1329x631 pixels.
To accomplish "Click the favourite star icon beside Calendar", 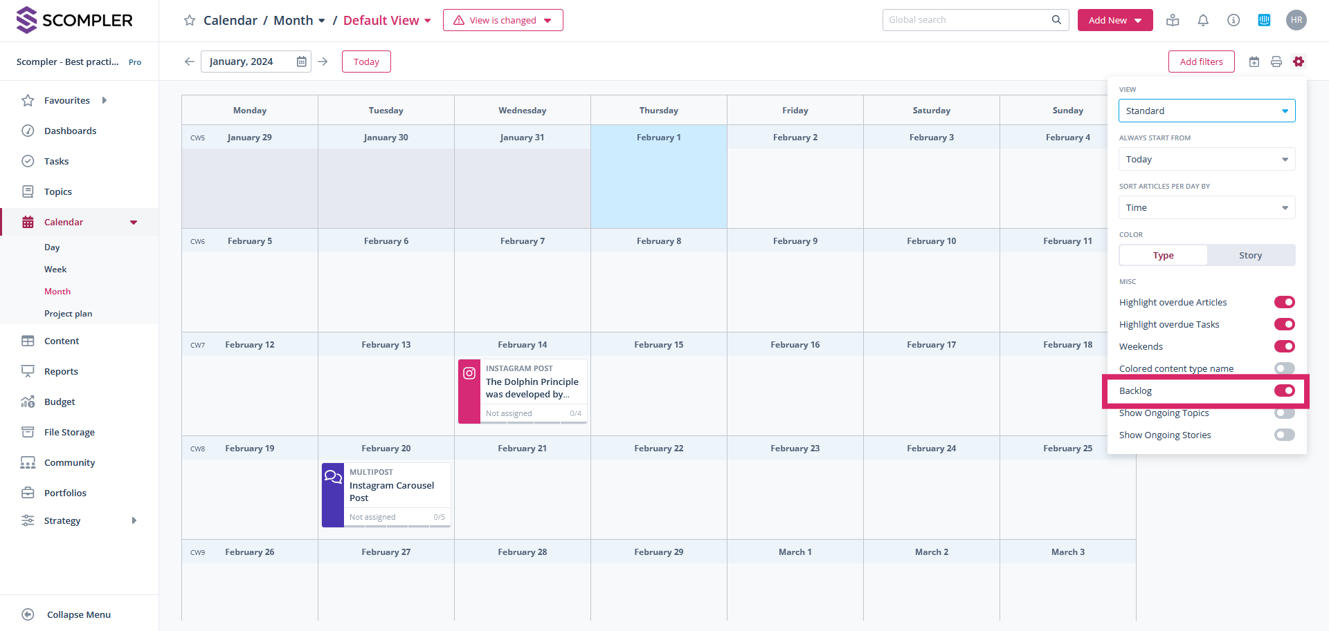I will 189,21.
